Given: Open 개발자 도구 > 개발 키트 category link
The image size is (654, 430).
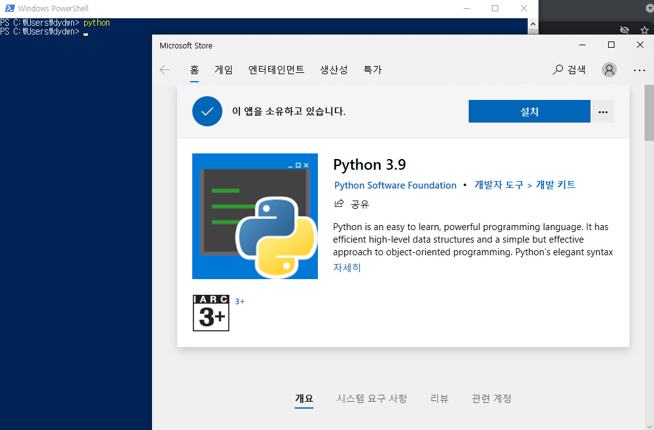Looking at the screenshot, I should [x=525, y=185].
